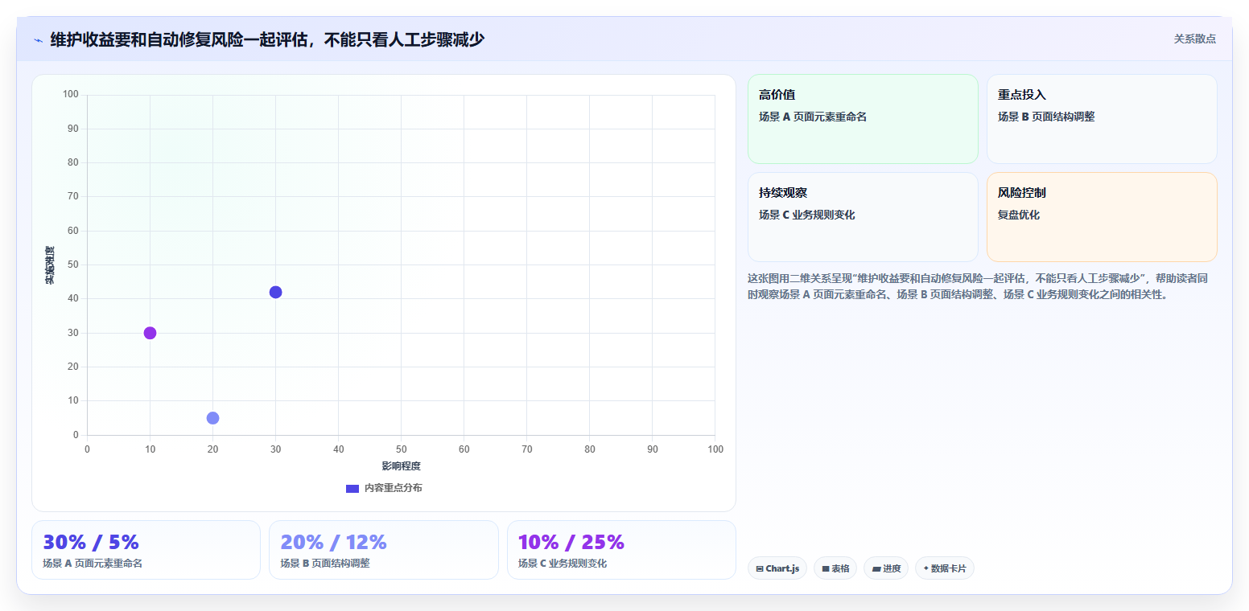Select the 10% / 25% stat card
Screen dimensions: 1249x611
coord(621,550)
